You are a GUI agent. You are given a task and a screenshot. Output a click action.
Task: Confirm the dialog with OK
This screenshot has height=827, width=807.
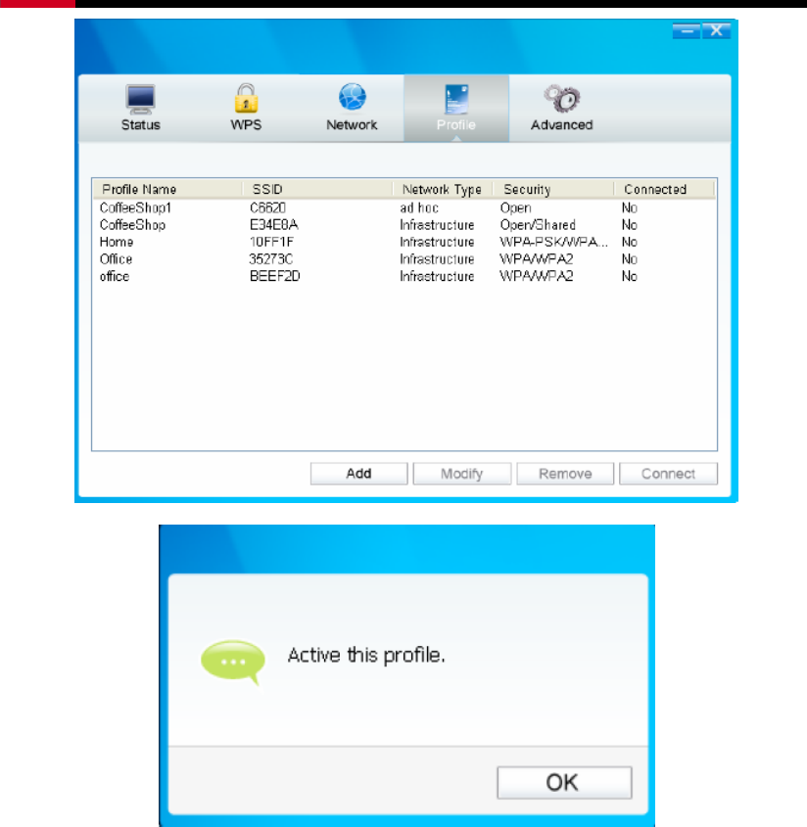(564, 782)
